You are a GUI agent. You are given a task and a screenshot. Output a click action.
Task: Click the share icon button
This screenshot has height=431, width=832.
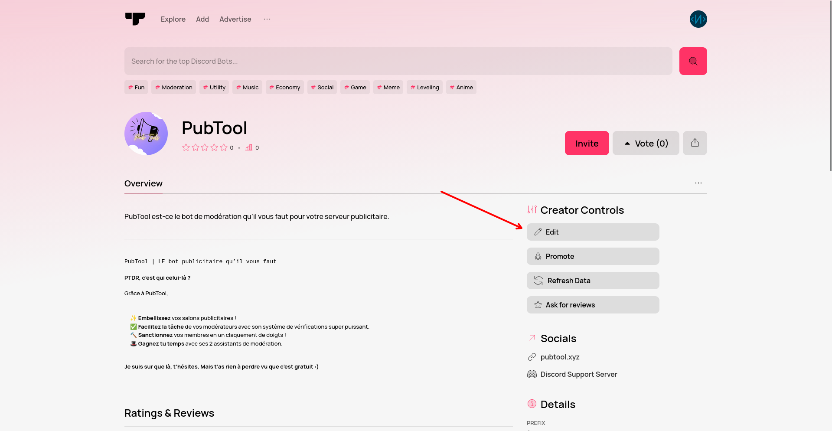pos(695,143)
